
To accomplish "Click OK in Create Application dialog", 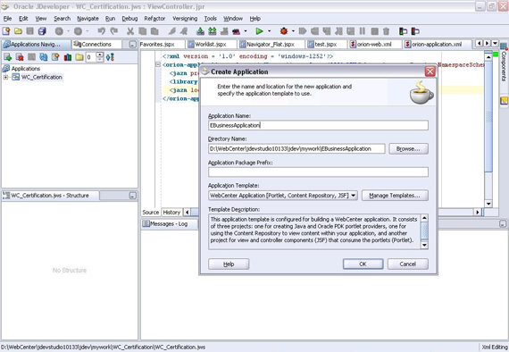I will [363, 264].
